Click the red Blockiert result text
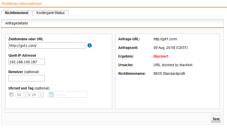This screenshot has height=130, width=227. point(161,56)
